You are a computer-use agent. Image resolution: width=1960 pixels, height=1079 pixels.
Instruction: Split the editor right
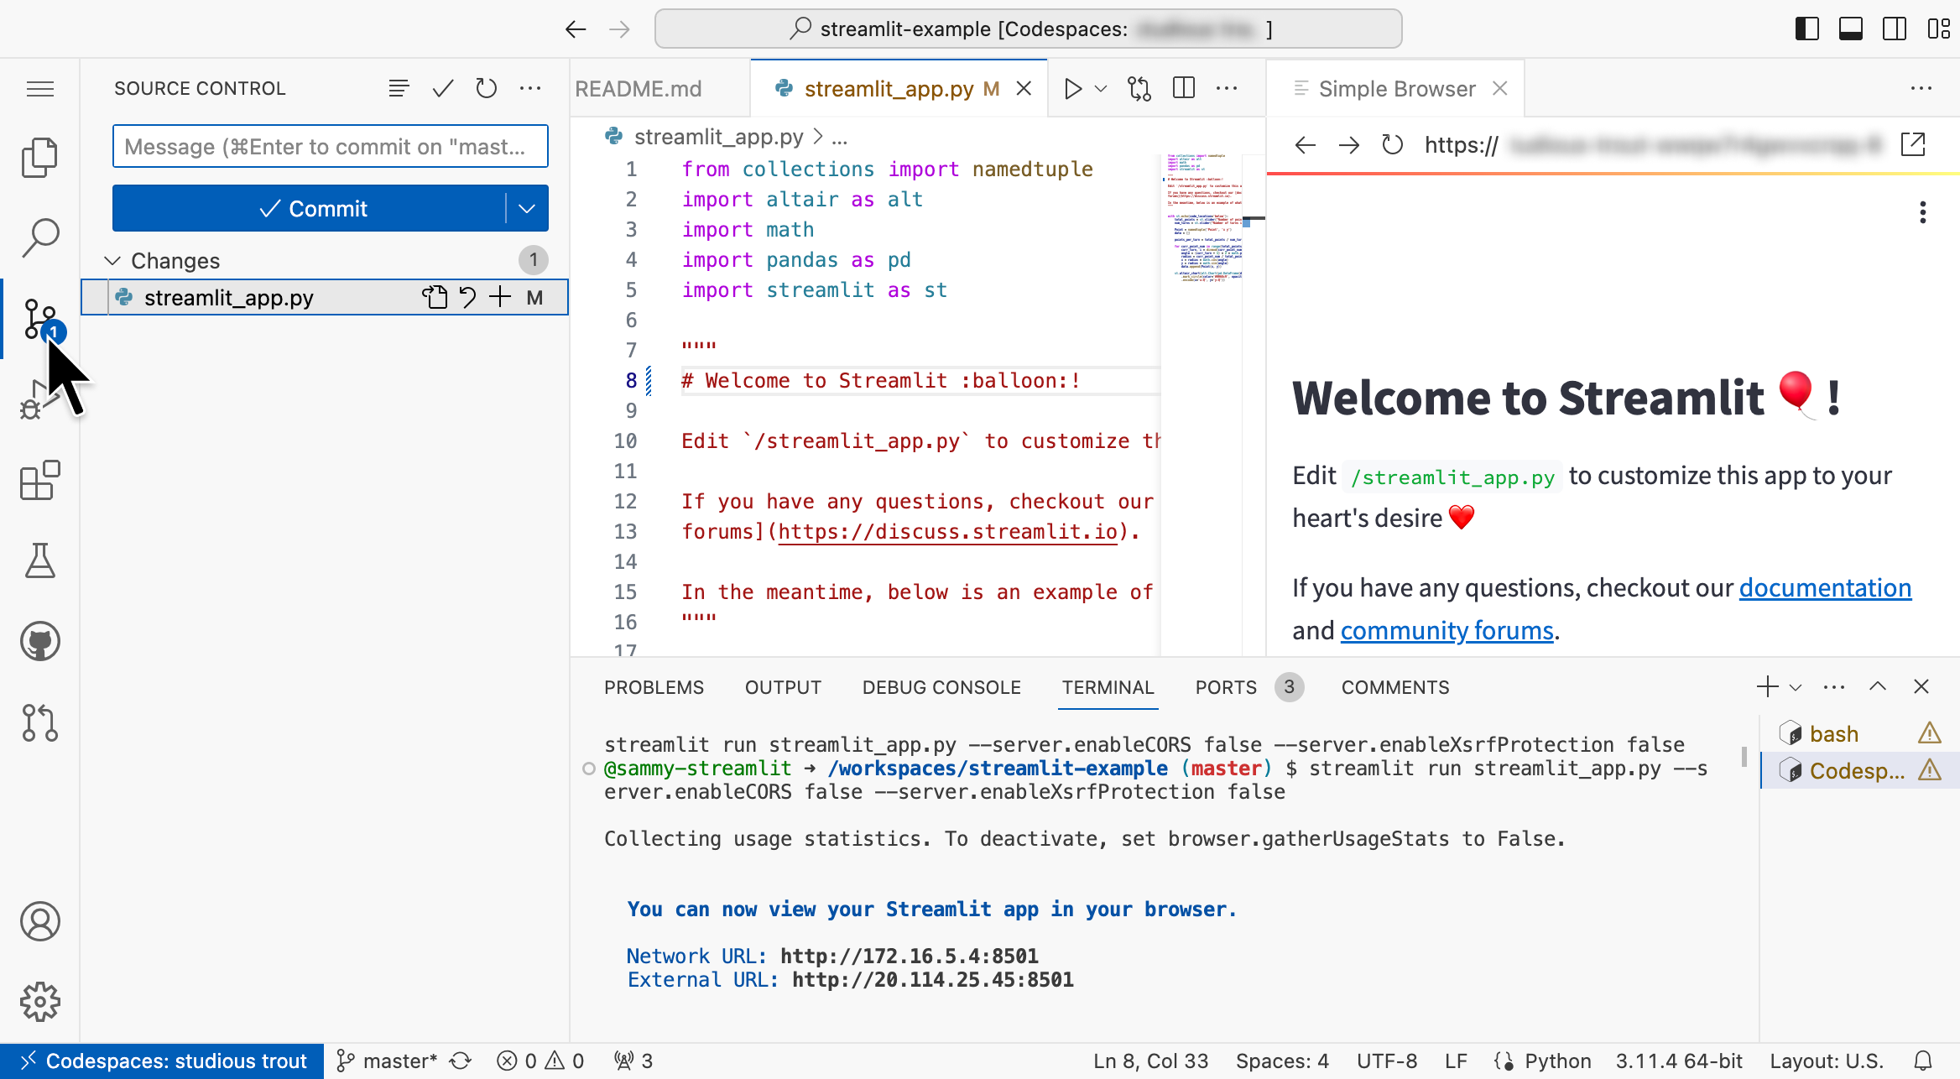tap(1183, 88)
